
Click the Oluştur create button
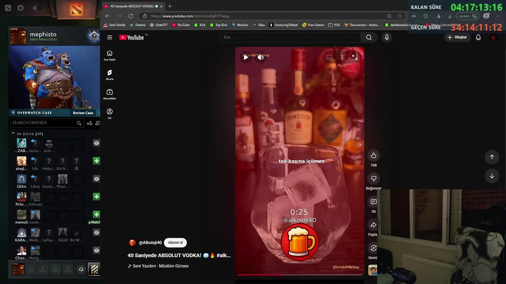pos(457,37)
